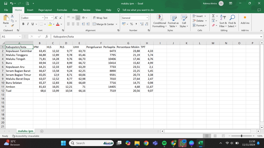This screenshot has height=148, width=264.
Task: Toggle Underline formatting
Action: click(x=32, y=24)
